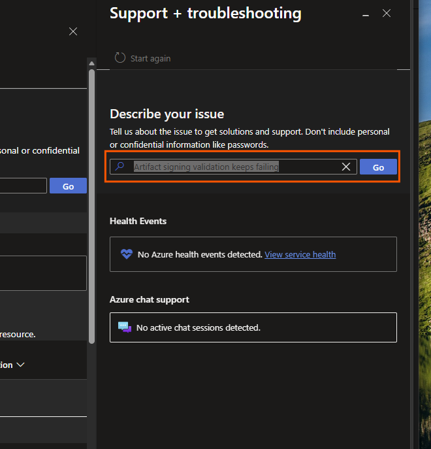Click the left pane vertical scrollbar thumb
This screenshot has height=449, width=431.
tap(91, 206)
